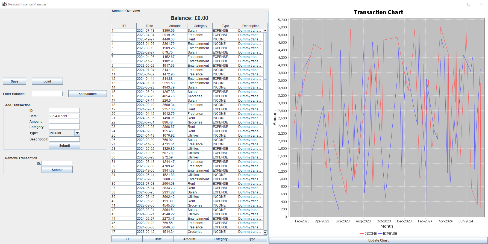Screen dimensions: 488x244
Task: Select the row dated 2023-12-27
Action: 187,39
